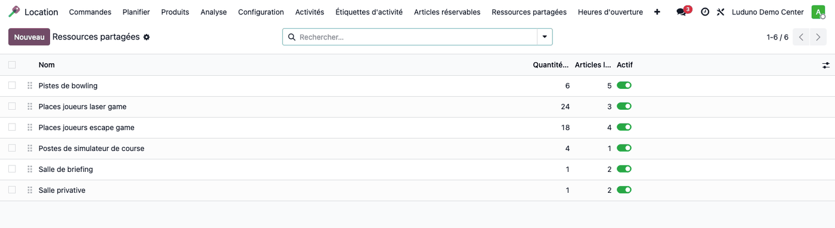835x228 pixels.
Task: Toggle Actif switch for Salle privative
Action: (624, 190)
